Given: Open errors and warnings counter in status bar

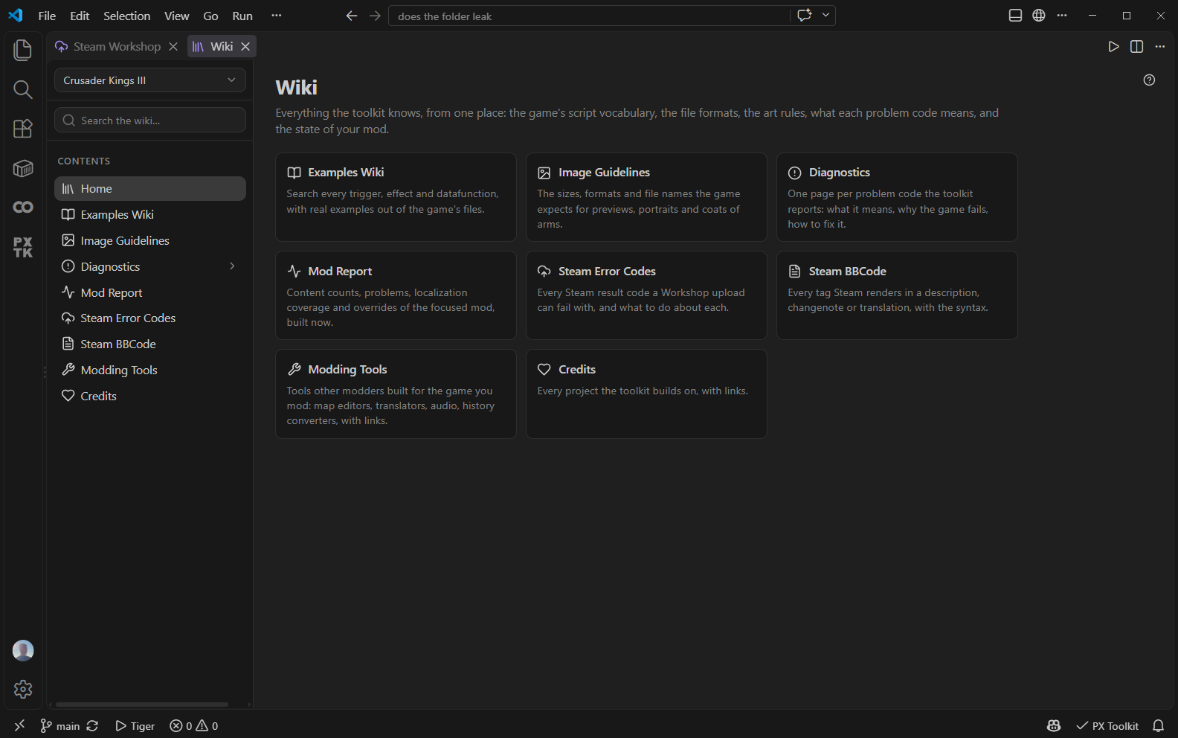Looking at the screenshot, I should (x=194, y=725).
